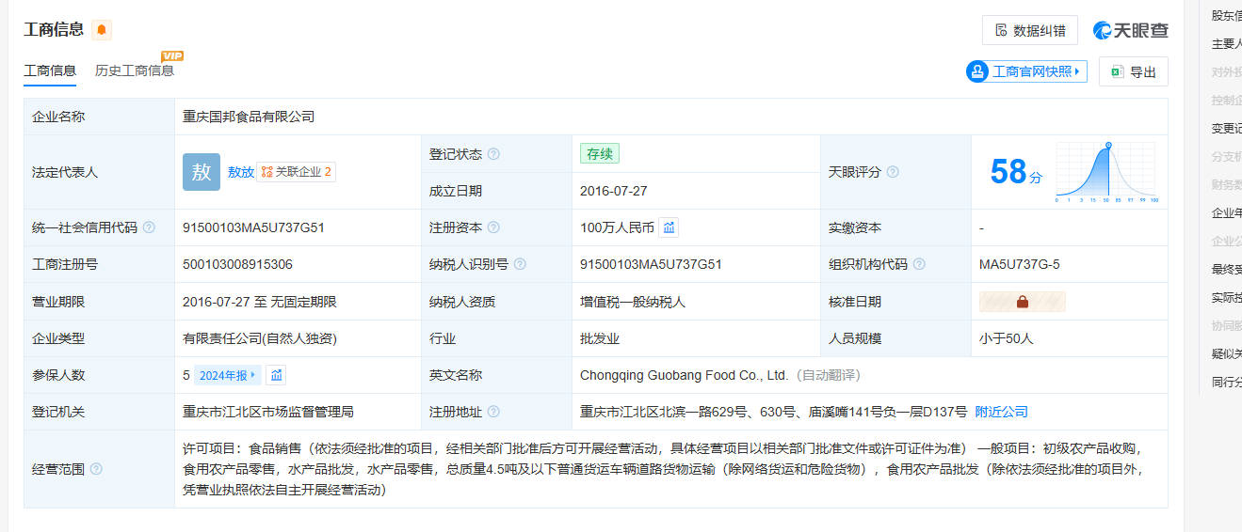
Task: Click help icon next to 组织机构代码
Action: 919,264
